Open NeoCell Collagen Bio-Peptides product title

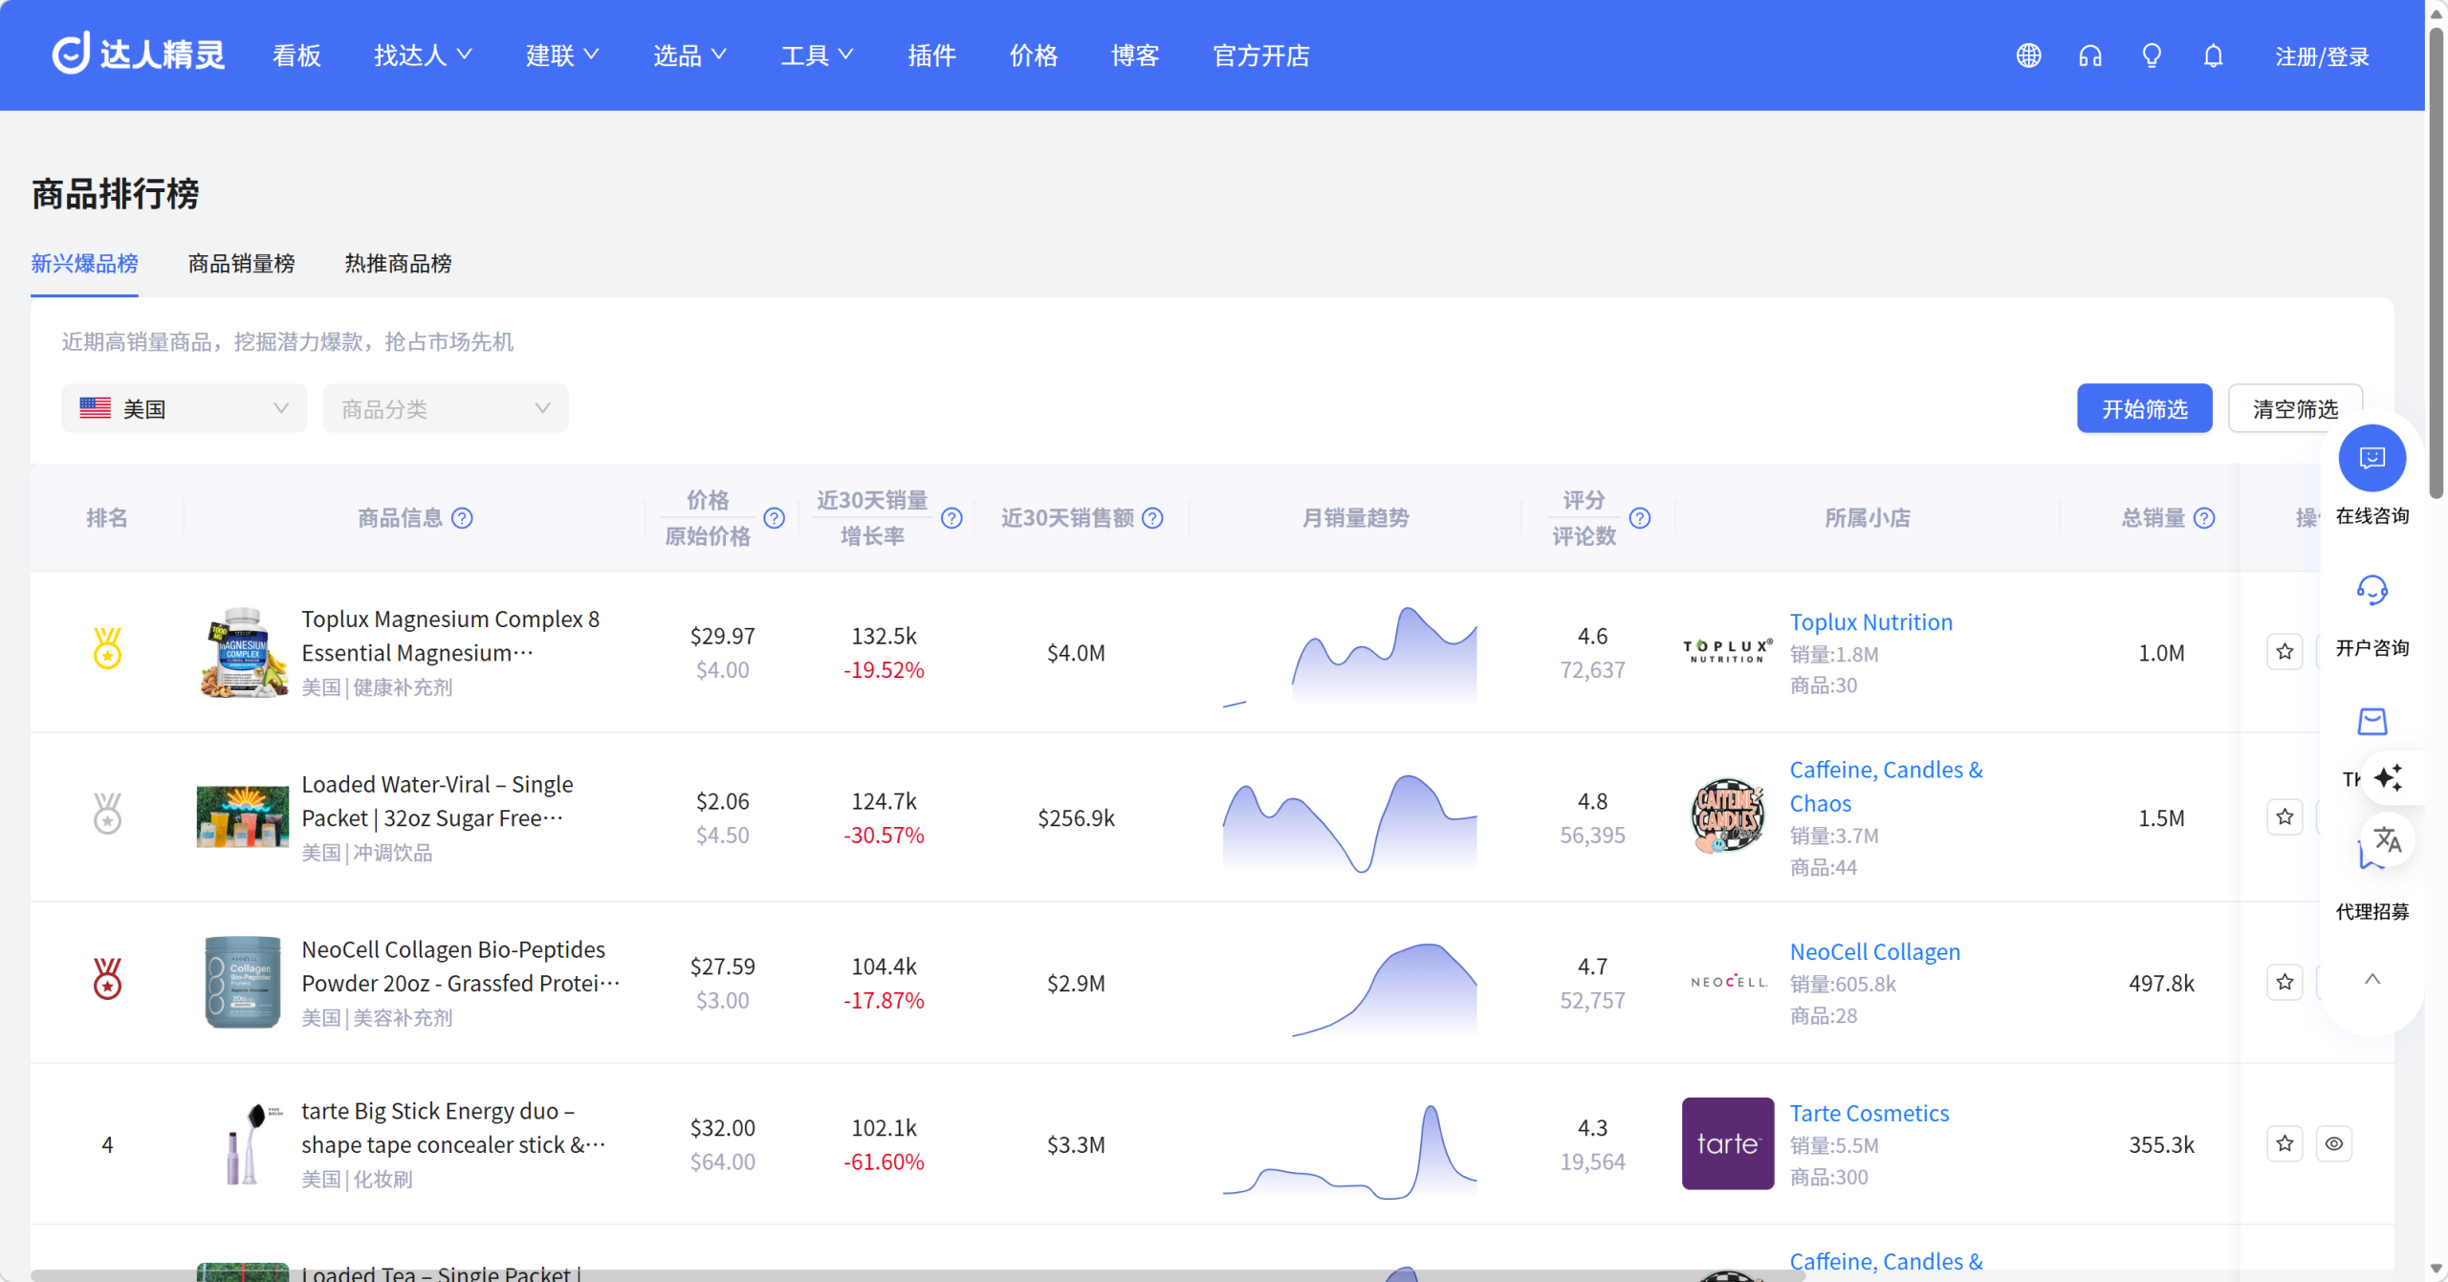460,967
